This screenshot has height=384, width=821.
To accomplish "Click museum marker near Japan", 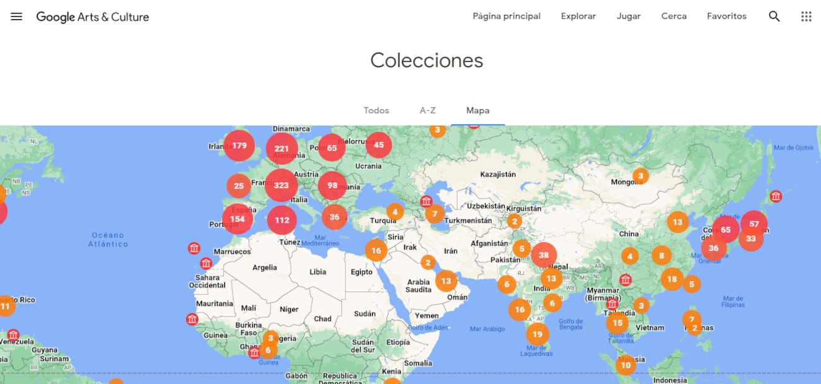I will pyautogui.click(x=776, y=196).
